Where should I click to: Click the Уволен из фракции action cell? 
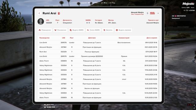coord(92,88)
